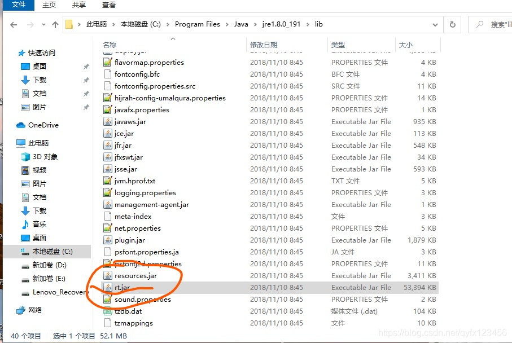Image resolution: width=512 pixels, height=343 pixels.
Task: Click the Forward navigation arrow
Action: [x=30, y=25]
